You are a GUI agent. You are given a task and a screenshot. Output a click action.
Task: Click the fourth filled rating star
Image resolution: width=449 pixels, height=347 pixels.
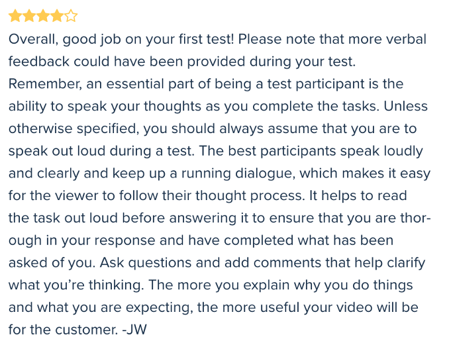coord(57,16)
